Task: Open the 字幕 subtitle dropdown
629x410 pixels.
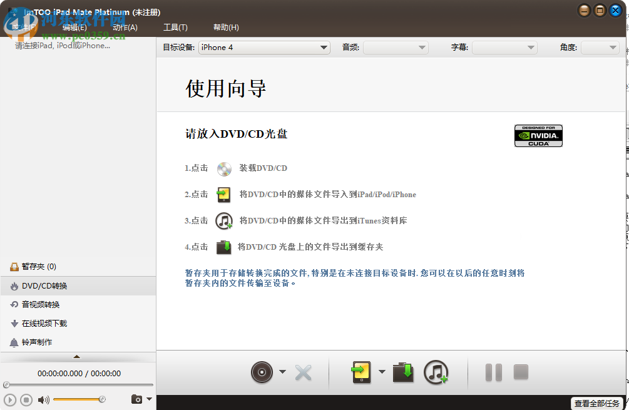Action: click(x=504, y=47)
